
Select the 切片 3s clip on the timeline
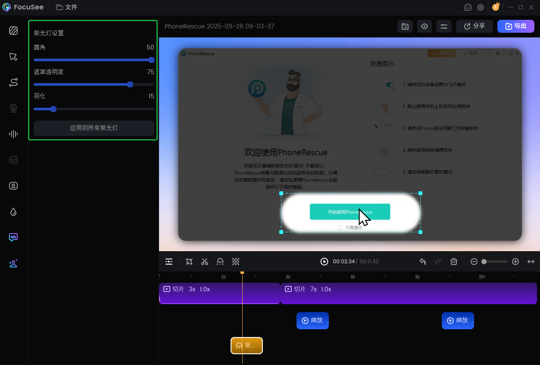(x=220, y=293)
